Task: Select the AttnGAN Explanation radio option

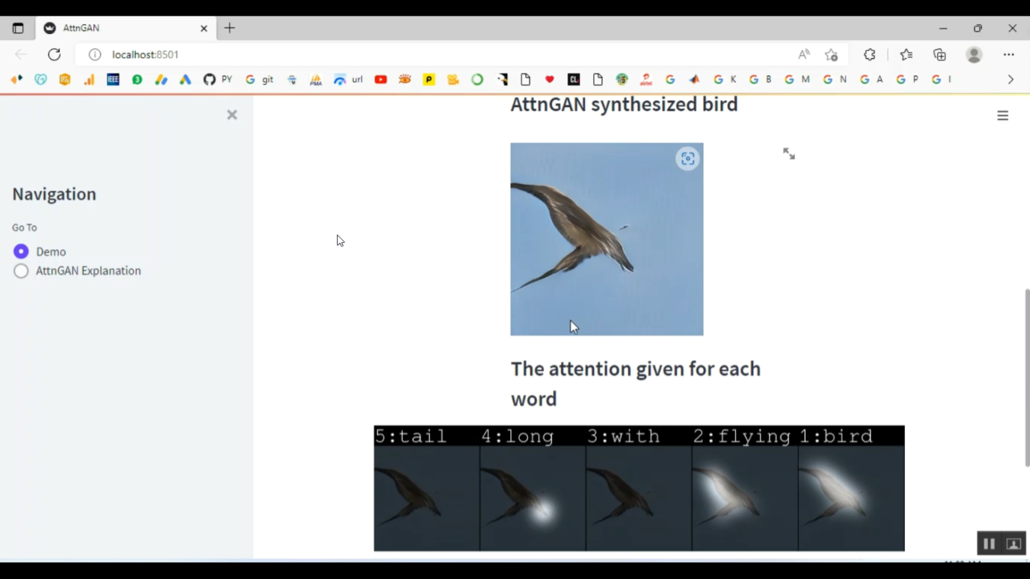Action: (x=21, y=271)
